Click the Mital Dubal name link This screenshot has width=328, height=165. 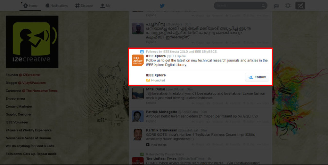[x=155, y=89]
